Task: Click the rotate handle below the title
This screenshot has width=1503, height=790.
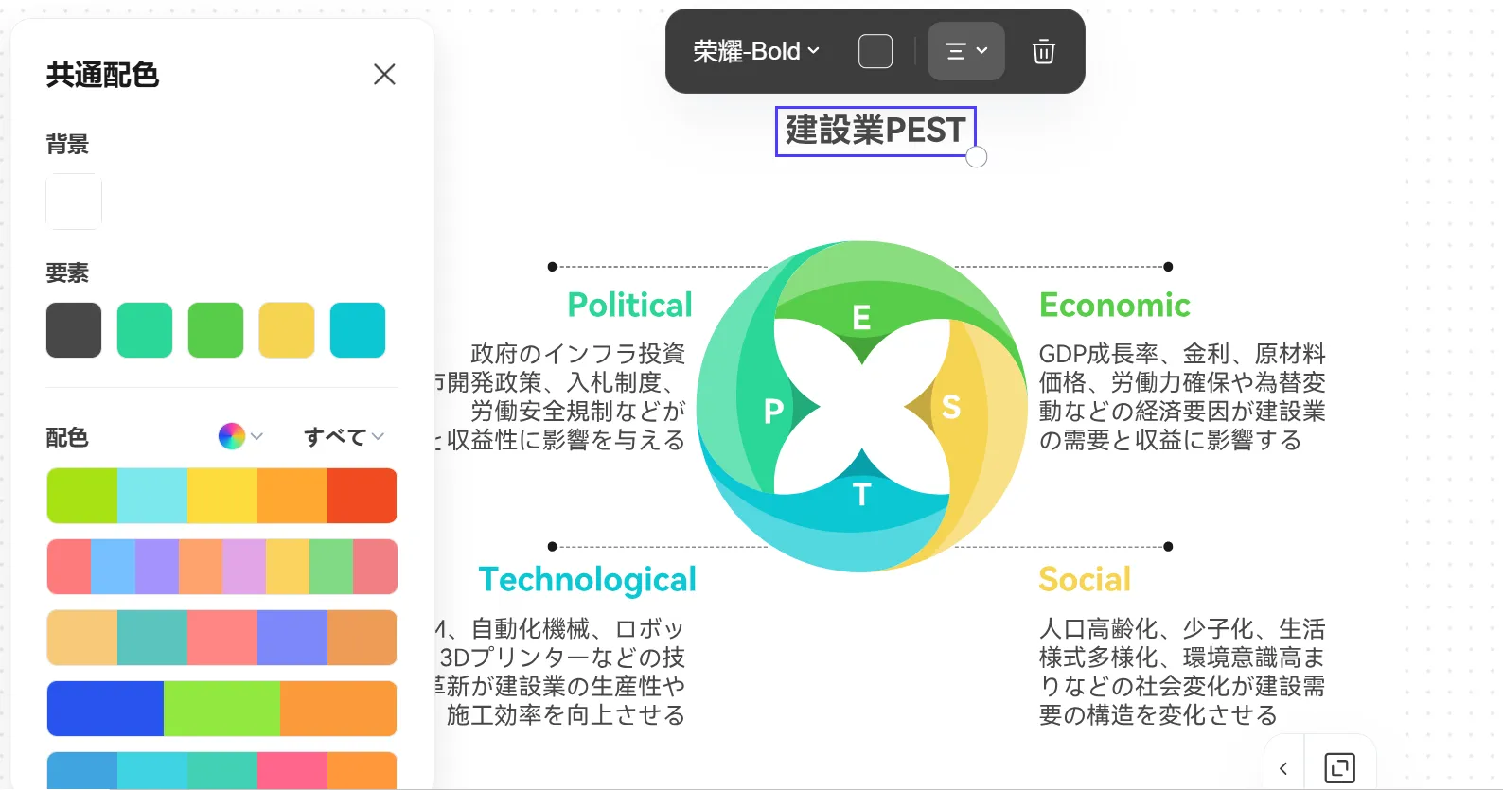Action: [977, 157]
